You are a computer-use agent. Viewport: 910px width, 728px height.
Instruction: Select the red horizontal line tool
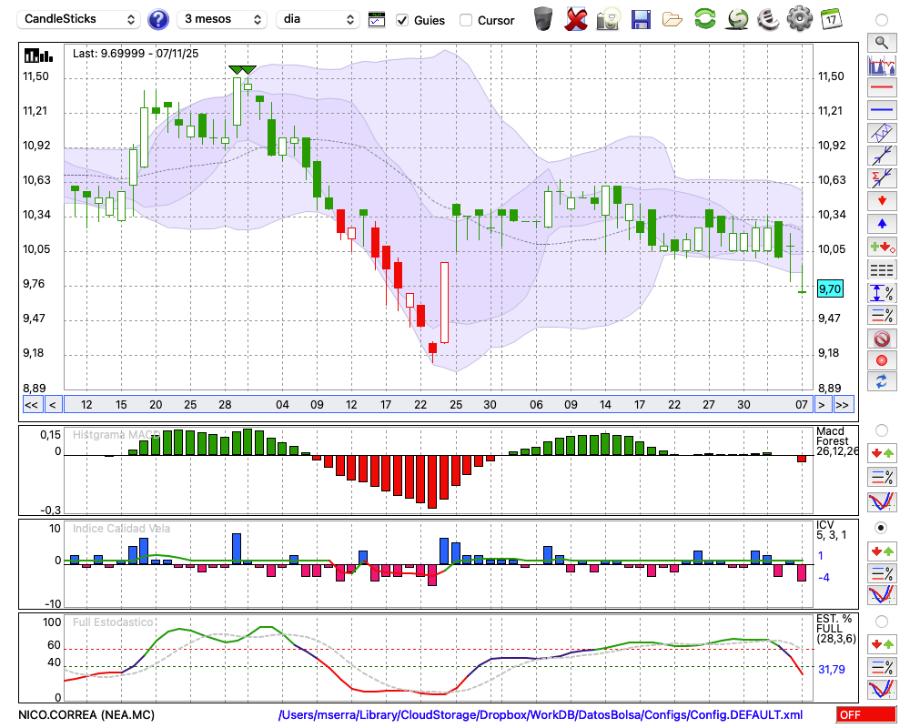coord(881,87)
